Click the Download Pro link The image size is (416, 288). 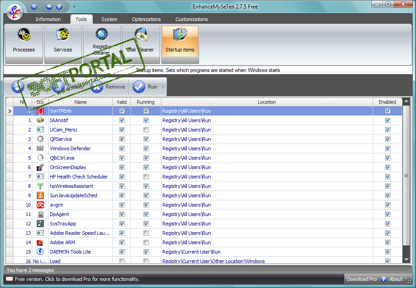(x=362, y=279)
